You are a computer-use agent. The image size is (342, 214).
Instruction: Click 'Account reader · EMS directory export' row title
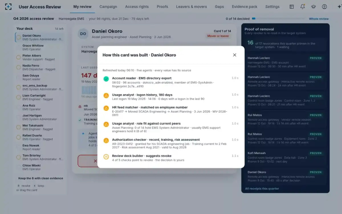pyautogui.click(x=142, y=78)
